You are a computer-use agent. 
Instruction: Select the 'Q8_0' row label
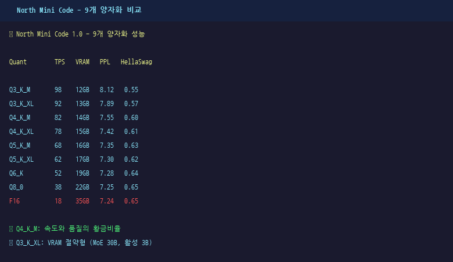tap(16, 187)
